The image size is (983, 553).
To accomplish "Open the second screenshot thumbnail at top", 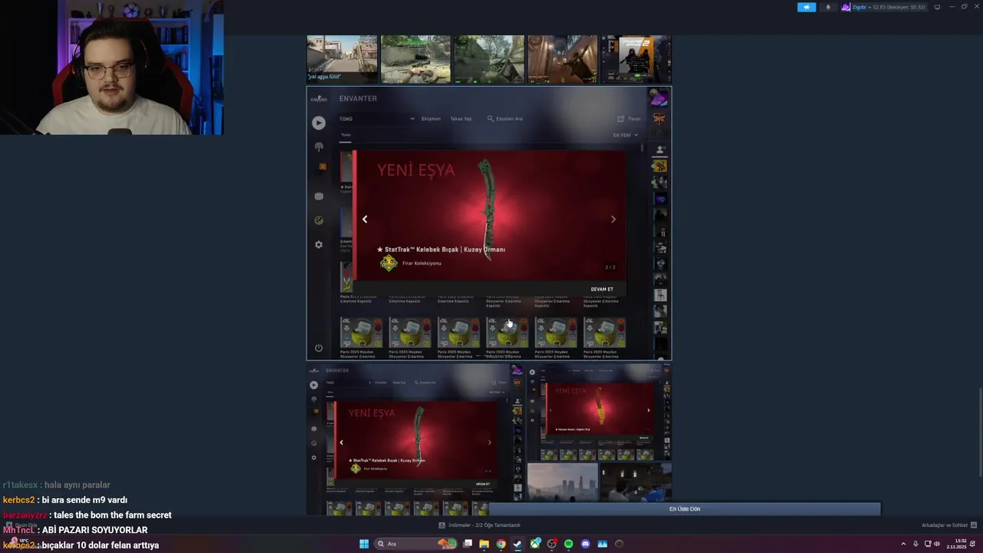I will coord(415,59).
